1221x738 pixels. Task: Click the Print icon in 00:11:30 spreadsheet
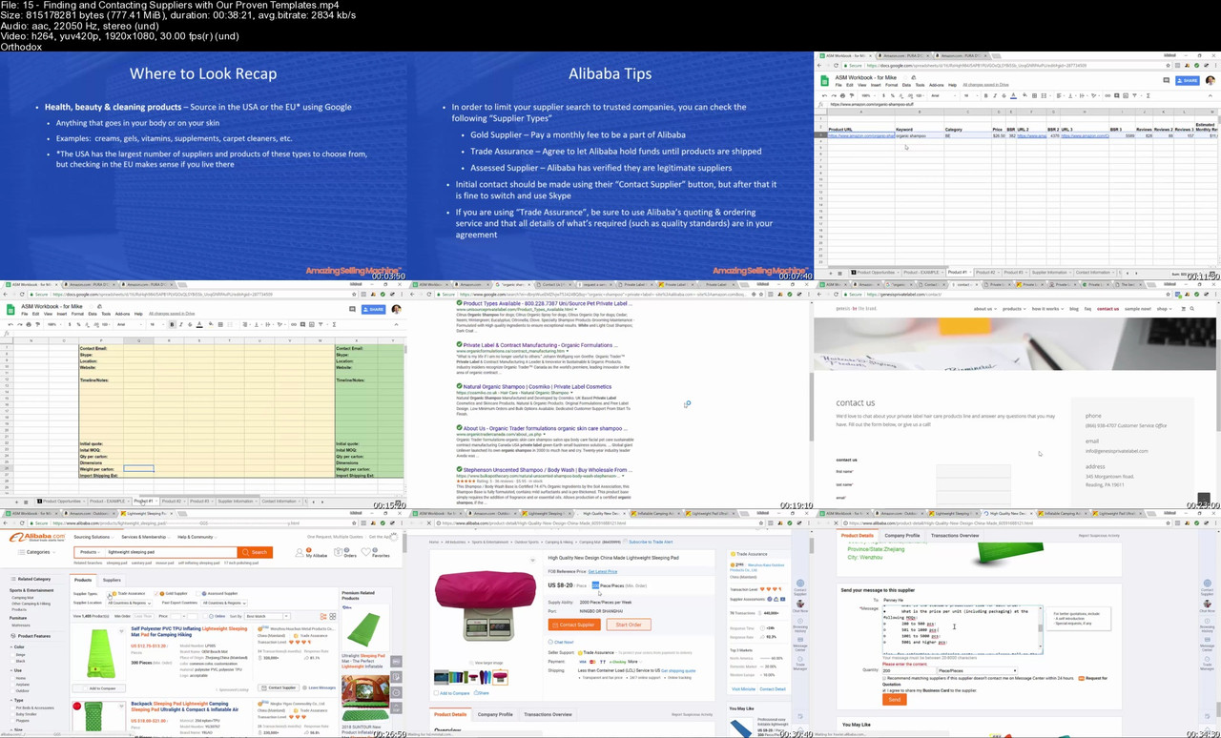coord(842,95)
